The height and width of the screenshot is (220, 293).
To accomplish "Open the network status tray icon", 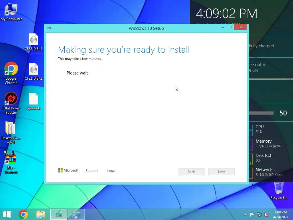I will coord(259,215).
